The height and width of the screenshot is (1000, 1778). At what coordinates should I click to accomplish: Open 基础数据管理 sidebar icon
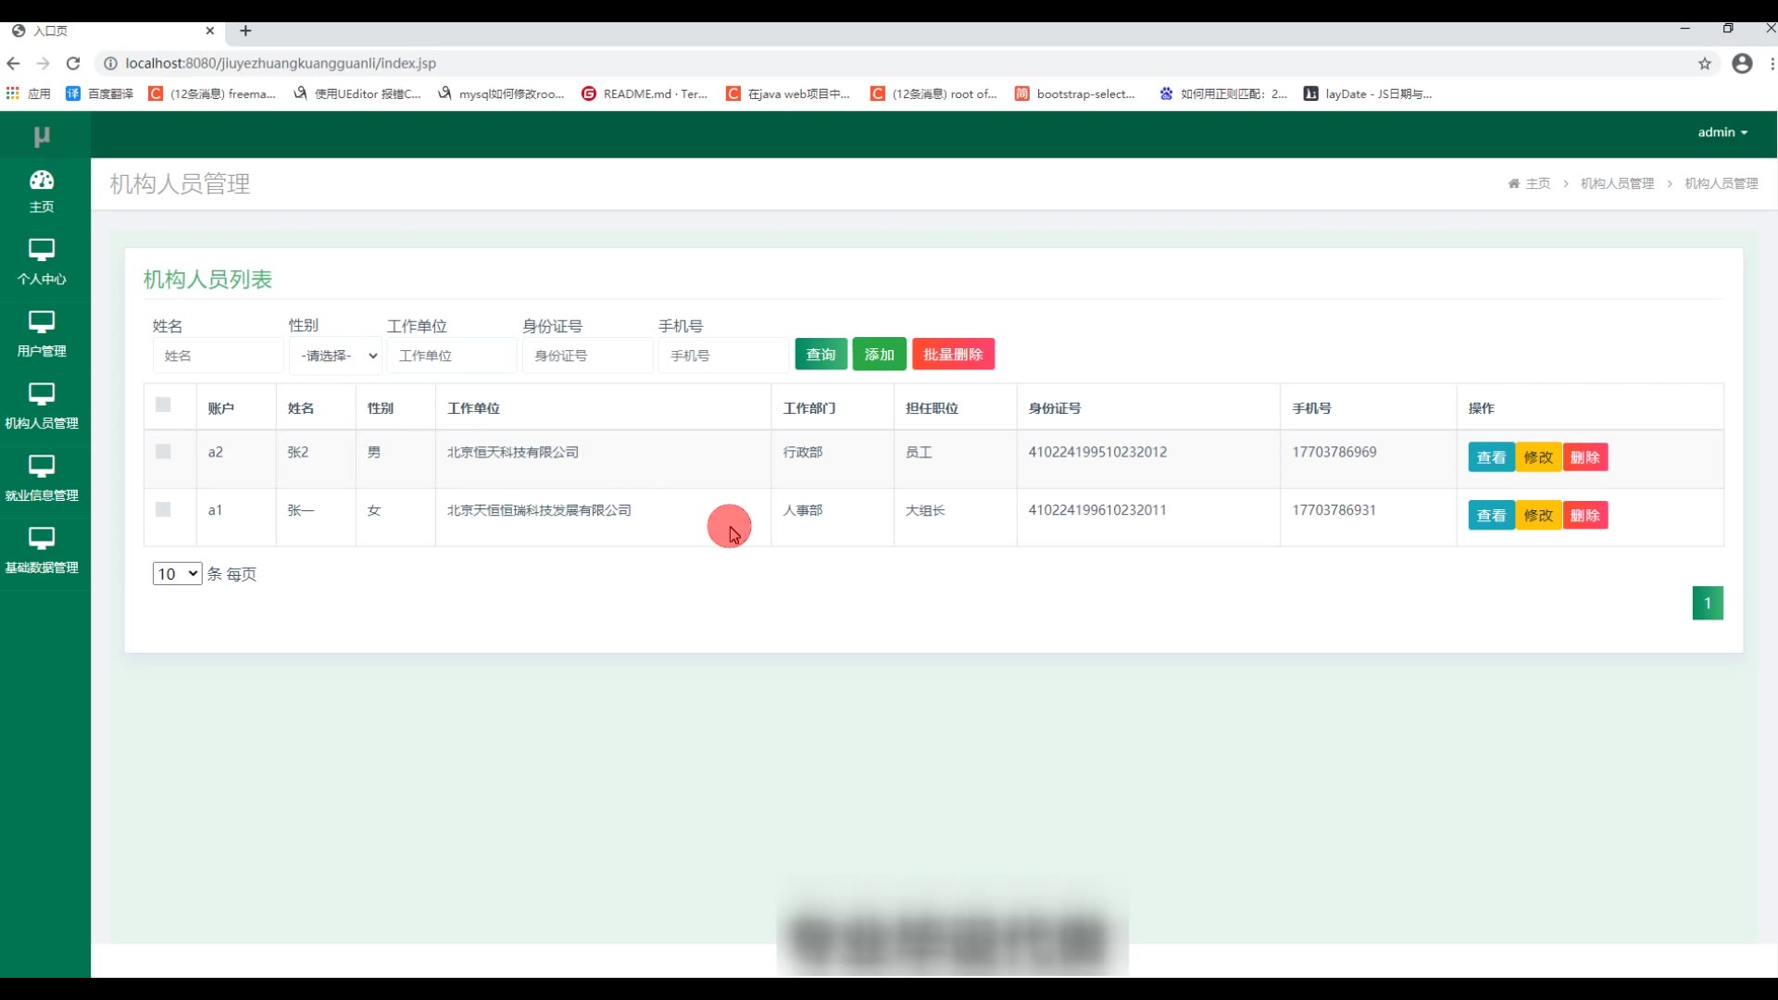[x=42, y=540]
